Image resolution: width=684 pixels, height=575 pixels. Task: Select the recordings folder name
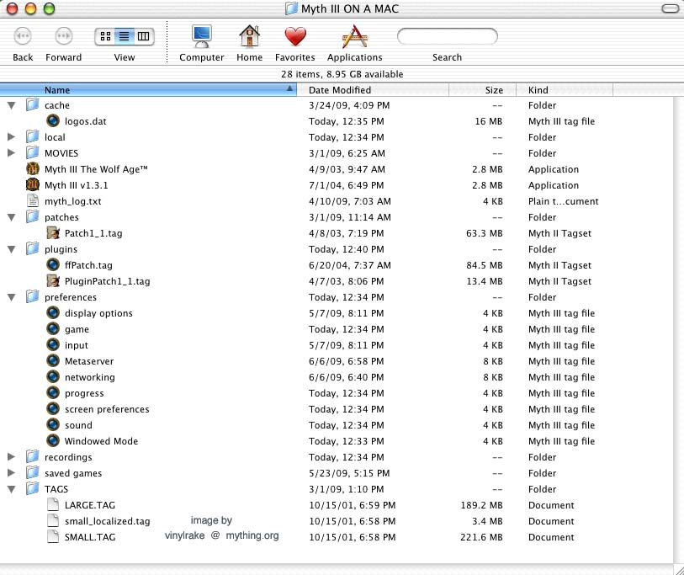point(68,457)
